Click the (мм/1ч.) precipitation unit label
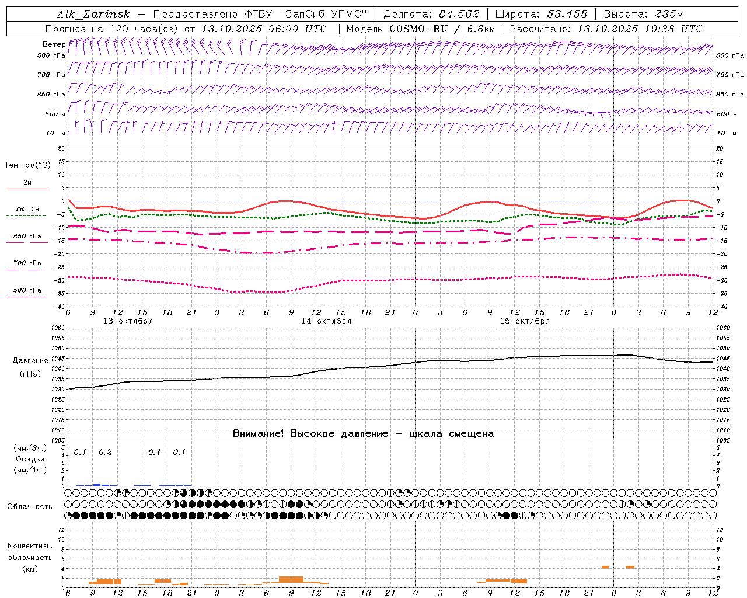 coord(30,470)
